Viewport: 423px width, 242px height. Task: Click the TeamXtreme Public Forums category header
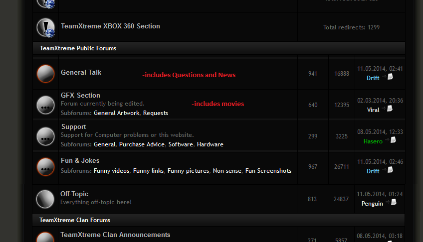[219, 48]
